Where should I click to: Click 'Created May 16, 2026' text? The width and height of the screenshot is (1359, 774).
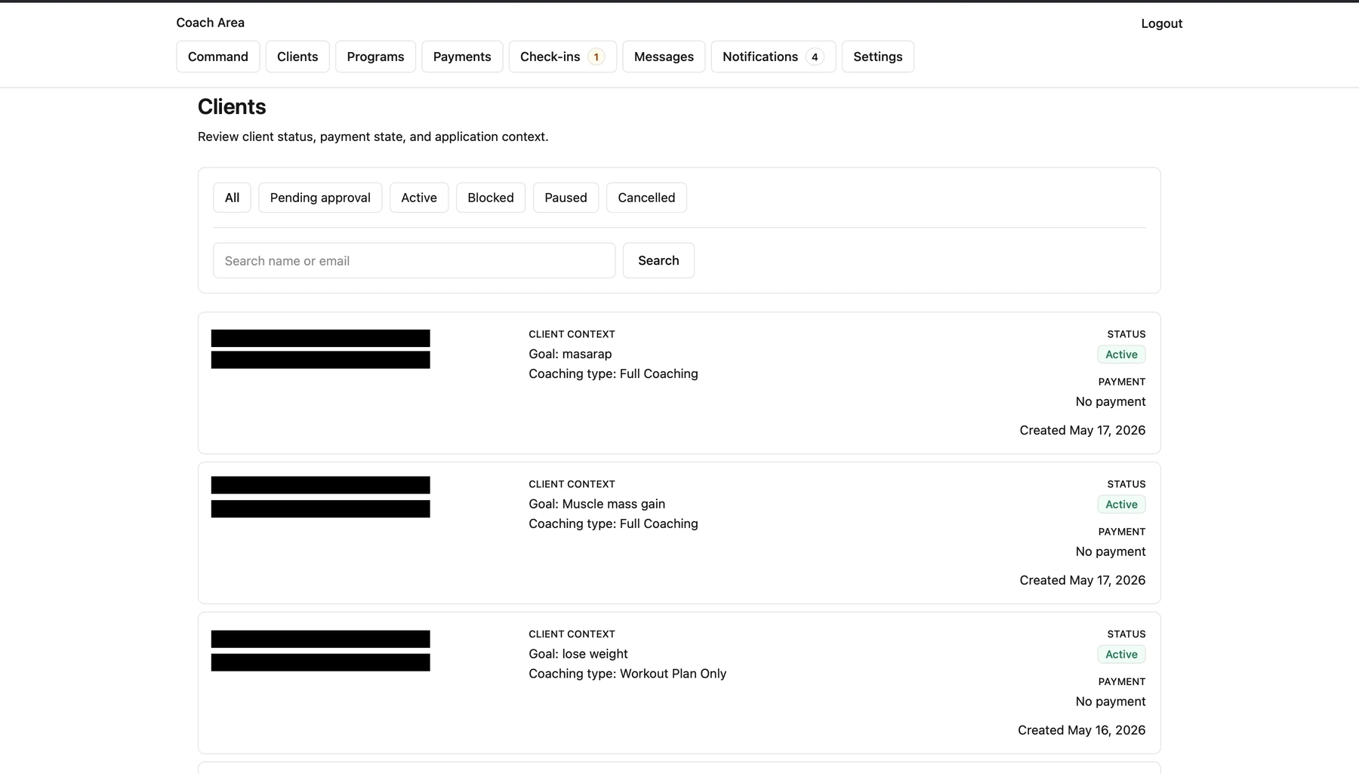(1081, 730)
